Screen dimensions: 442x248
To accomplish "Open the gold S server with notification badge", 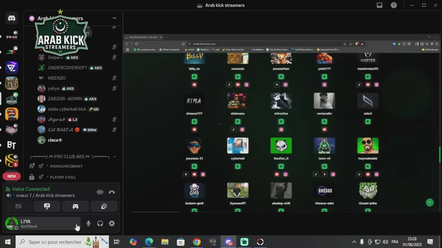I will point(12,161).
